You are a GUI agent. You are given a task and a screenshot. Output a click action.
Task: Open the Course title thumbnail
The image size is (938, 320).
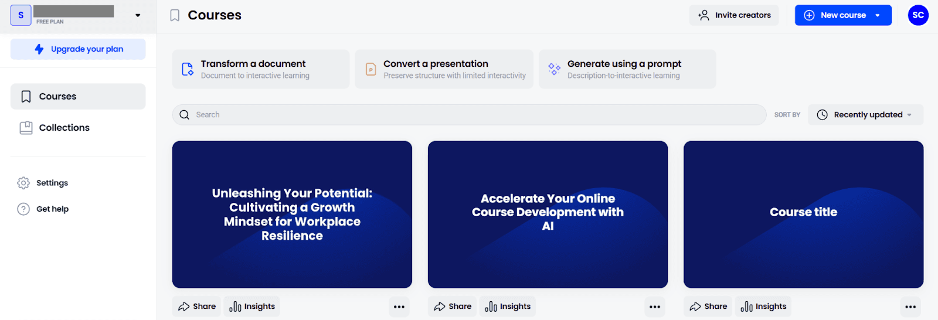tap(803, 215)
